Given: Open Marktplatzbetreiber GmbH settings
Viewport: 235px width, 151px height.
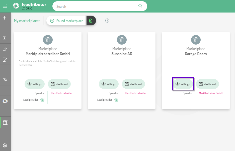Looking at the screenshot, I should pyautogui.click(x=35, y=84).
